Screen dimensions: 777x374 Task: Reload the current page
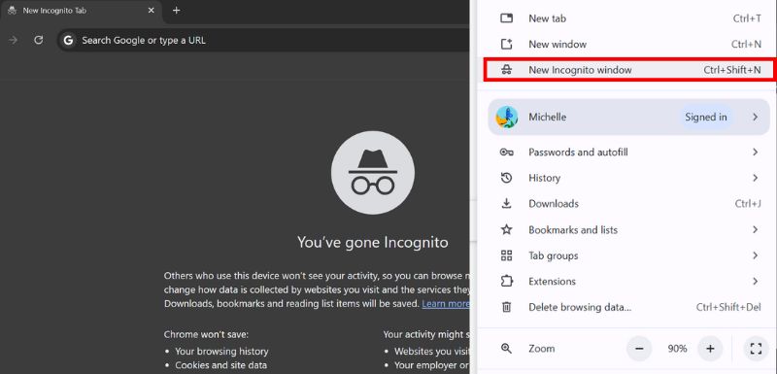38,40
